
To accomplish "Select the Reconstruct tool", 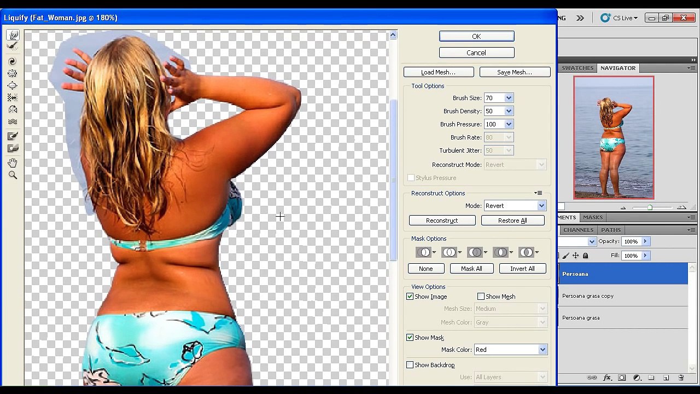I will coord(13,47).
